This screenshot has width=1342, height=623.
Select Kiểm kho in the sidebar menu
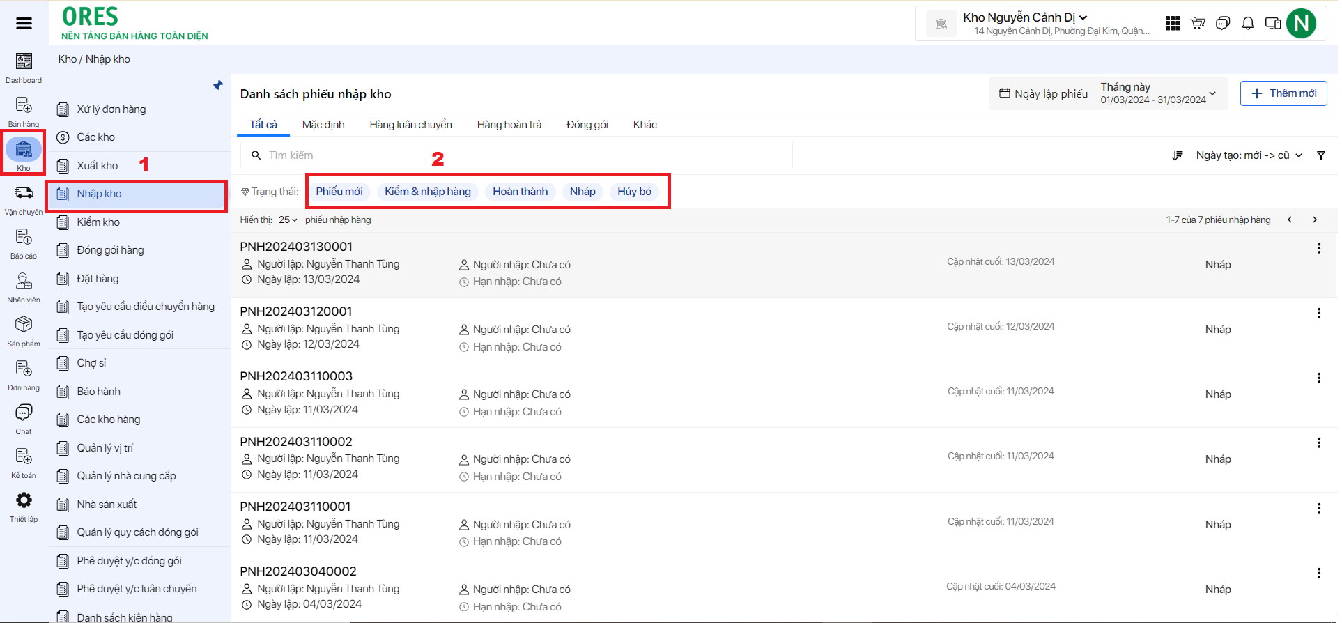(98, 222)
